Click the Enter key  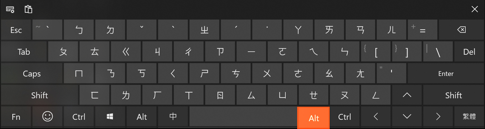(x=446, y=73)
